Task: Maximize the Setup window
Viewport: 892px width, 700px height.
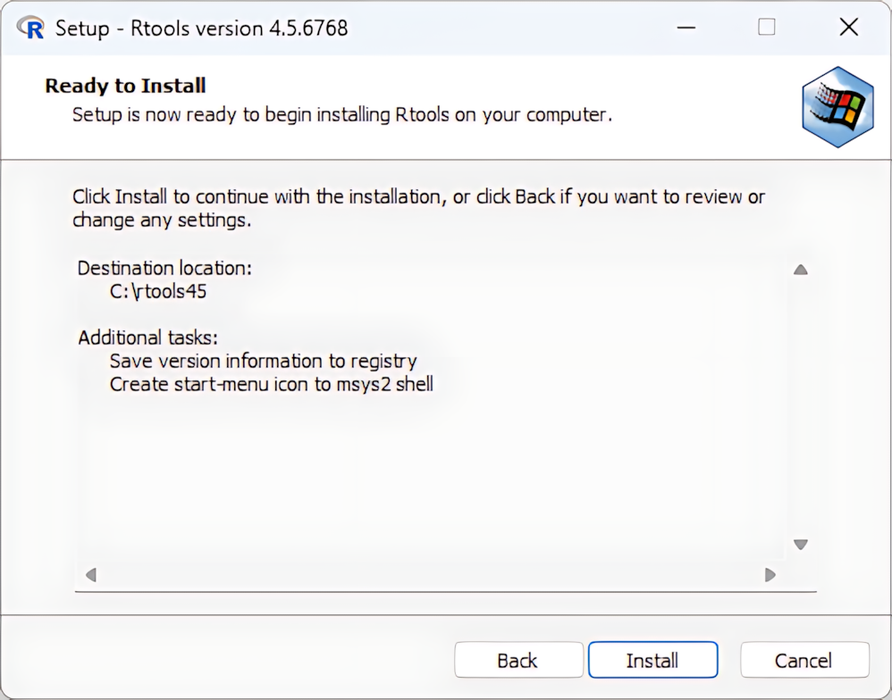Action: tap(767, 29)
